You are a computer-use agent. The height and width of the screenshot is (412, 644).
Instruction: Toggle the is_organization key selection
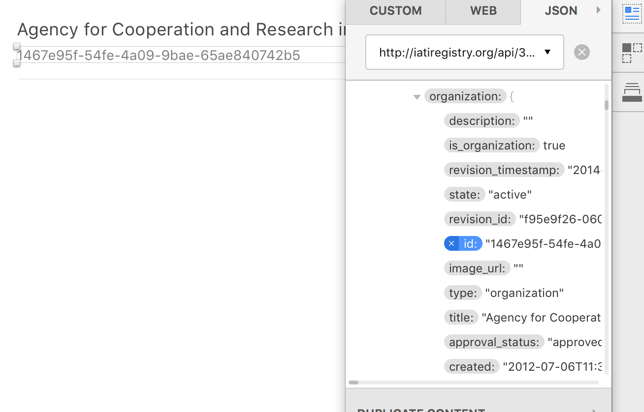pyautogui.click(x=491, y=145)
